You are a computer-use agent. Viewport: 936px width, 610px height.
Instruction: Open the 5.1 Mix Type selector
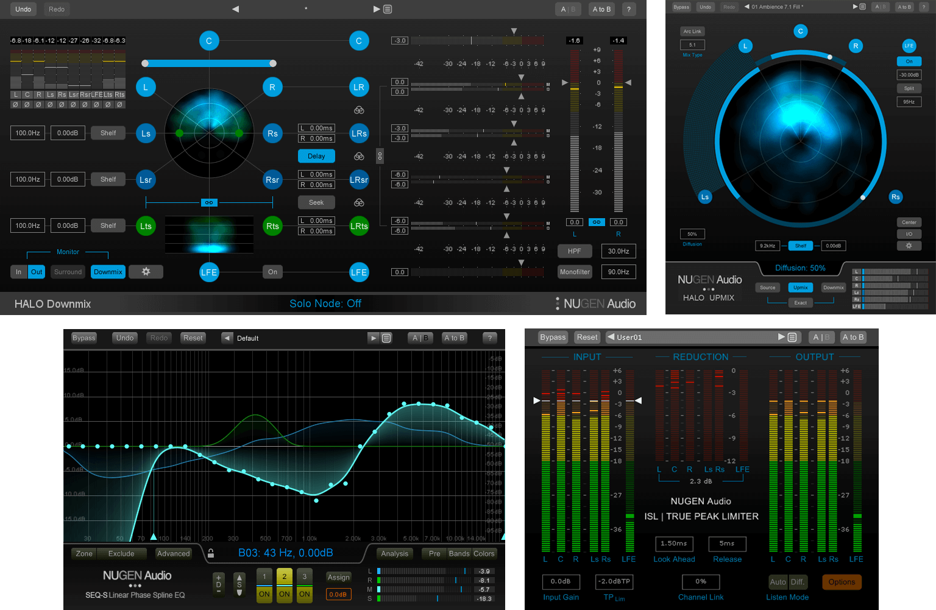point(692,44)
